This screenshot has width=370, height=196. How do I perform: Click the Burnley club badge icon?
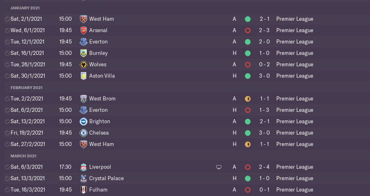click(84, 53)
